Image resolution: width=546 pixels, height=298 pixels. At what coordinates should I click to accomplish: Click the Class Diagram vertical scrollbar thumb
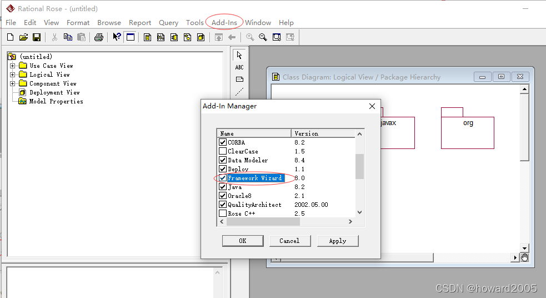[524, 127]
